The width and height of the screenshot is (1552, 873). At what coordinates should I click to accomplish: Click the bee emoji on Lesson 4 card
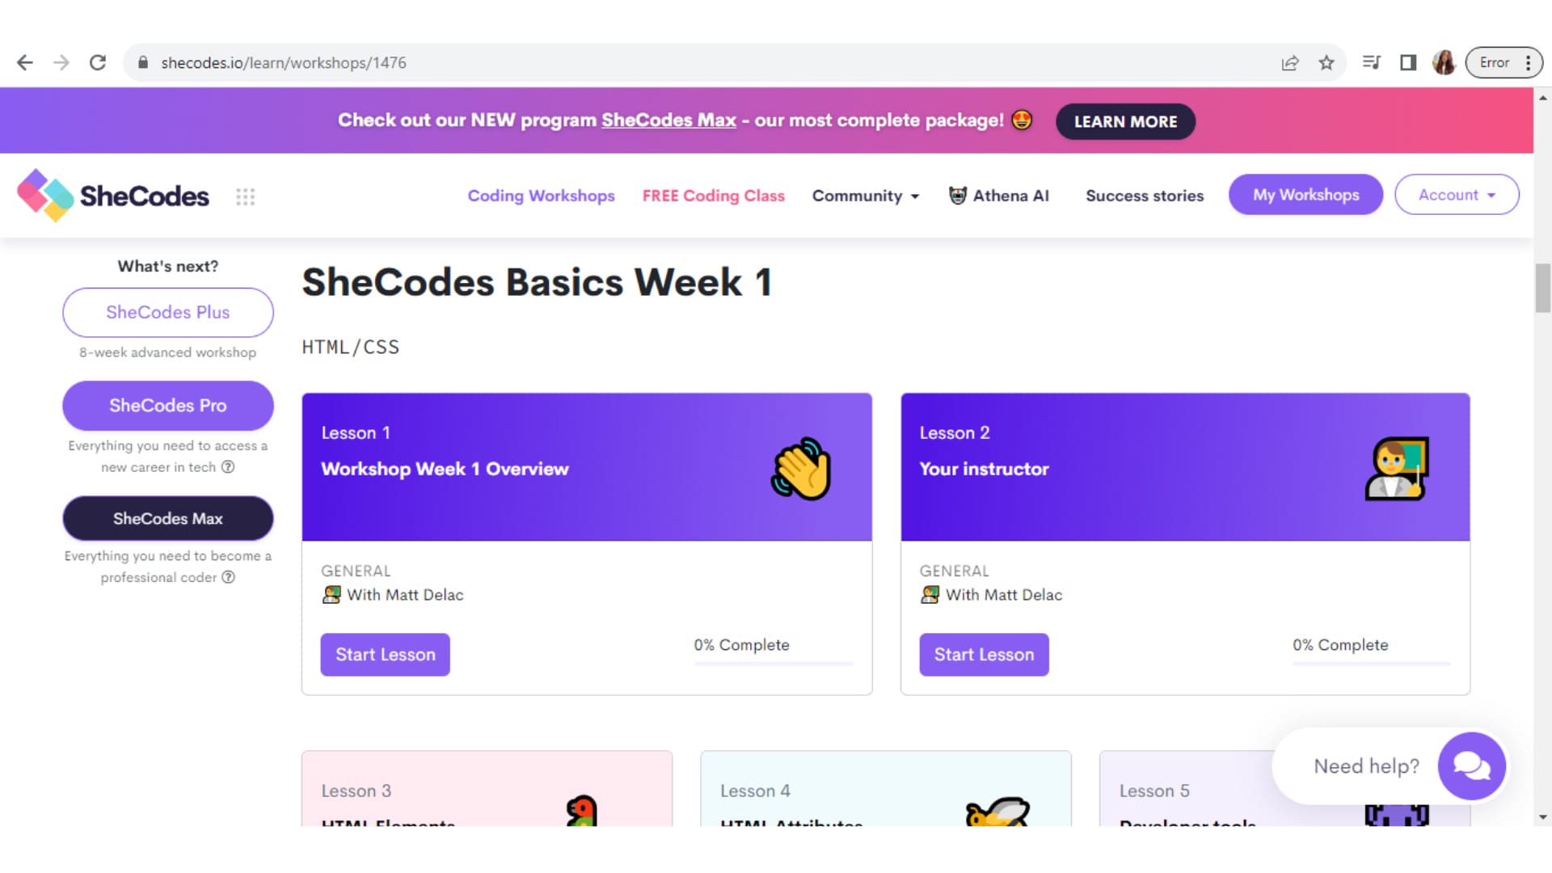coord(997,812)
